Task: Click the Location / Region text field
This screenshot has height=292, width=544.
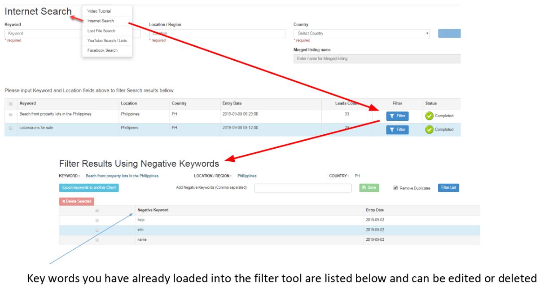Action: pyautogui.click(x=217, y=34)
